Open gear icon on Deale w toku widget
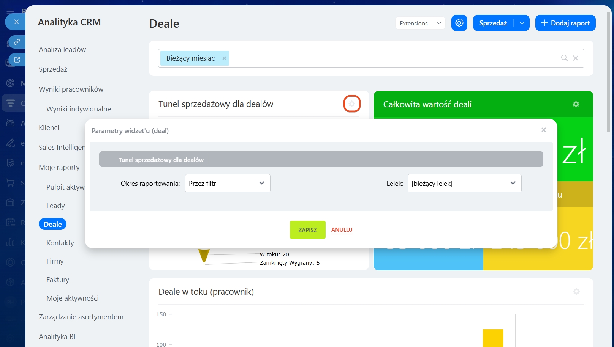This screenshot has height=347, width=614. [x=576, y=292]
